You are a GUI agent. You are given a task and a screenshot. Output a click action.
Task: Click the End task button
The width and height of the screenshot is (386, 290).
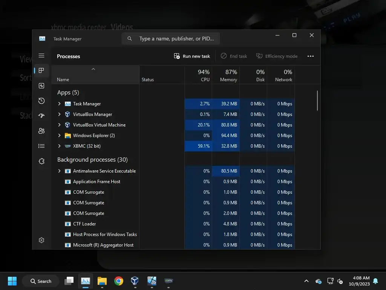[234, 56]
